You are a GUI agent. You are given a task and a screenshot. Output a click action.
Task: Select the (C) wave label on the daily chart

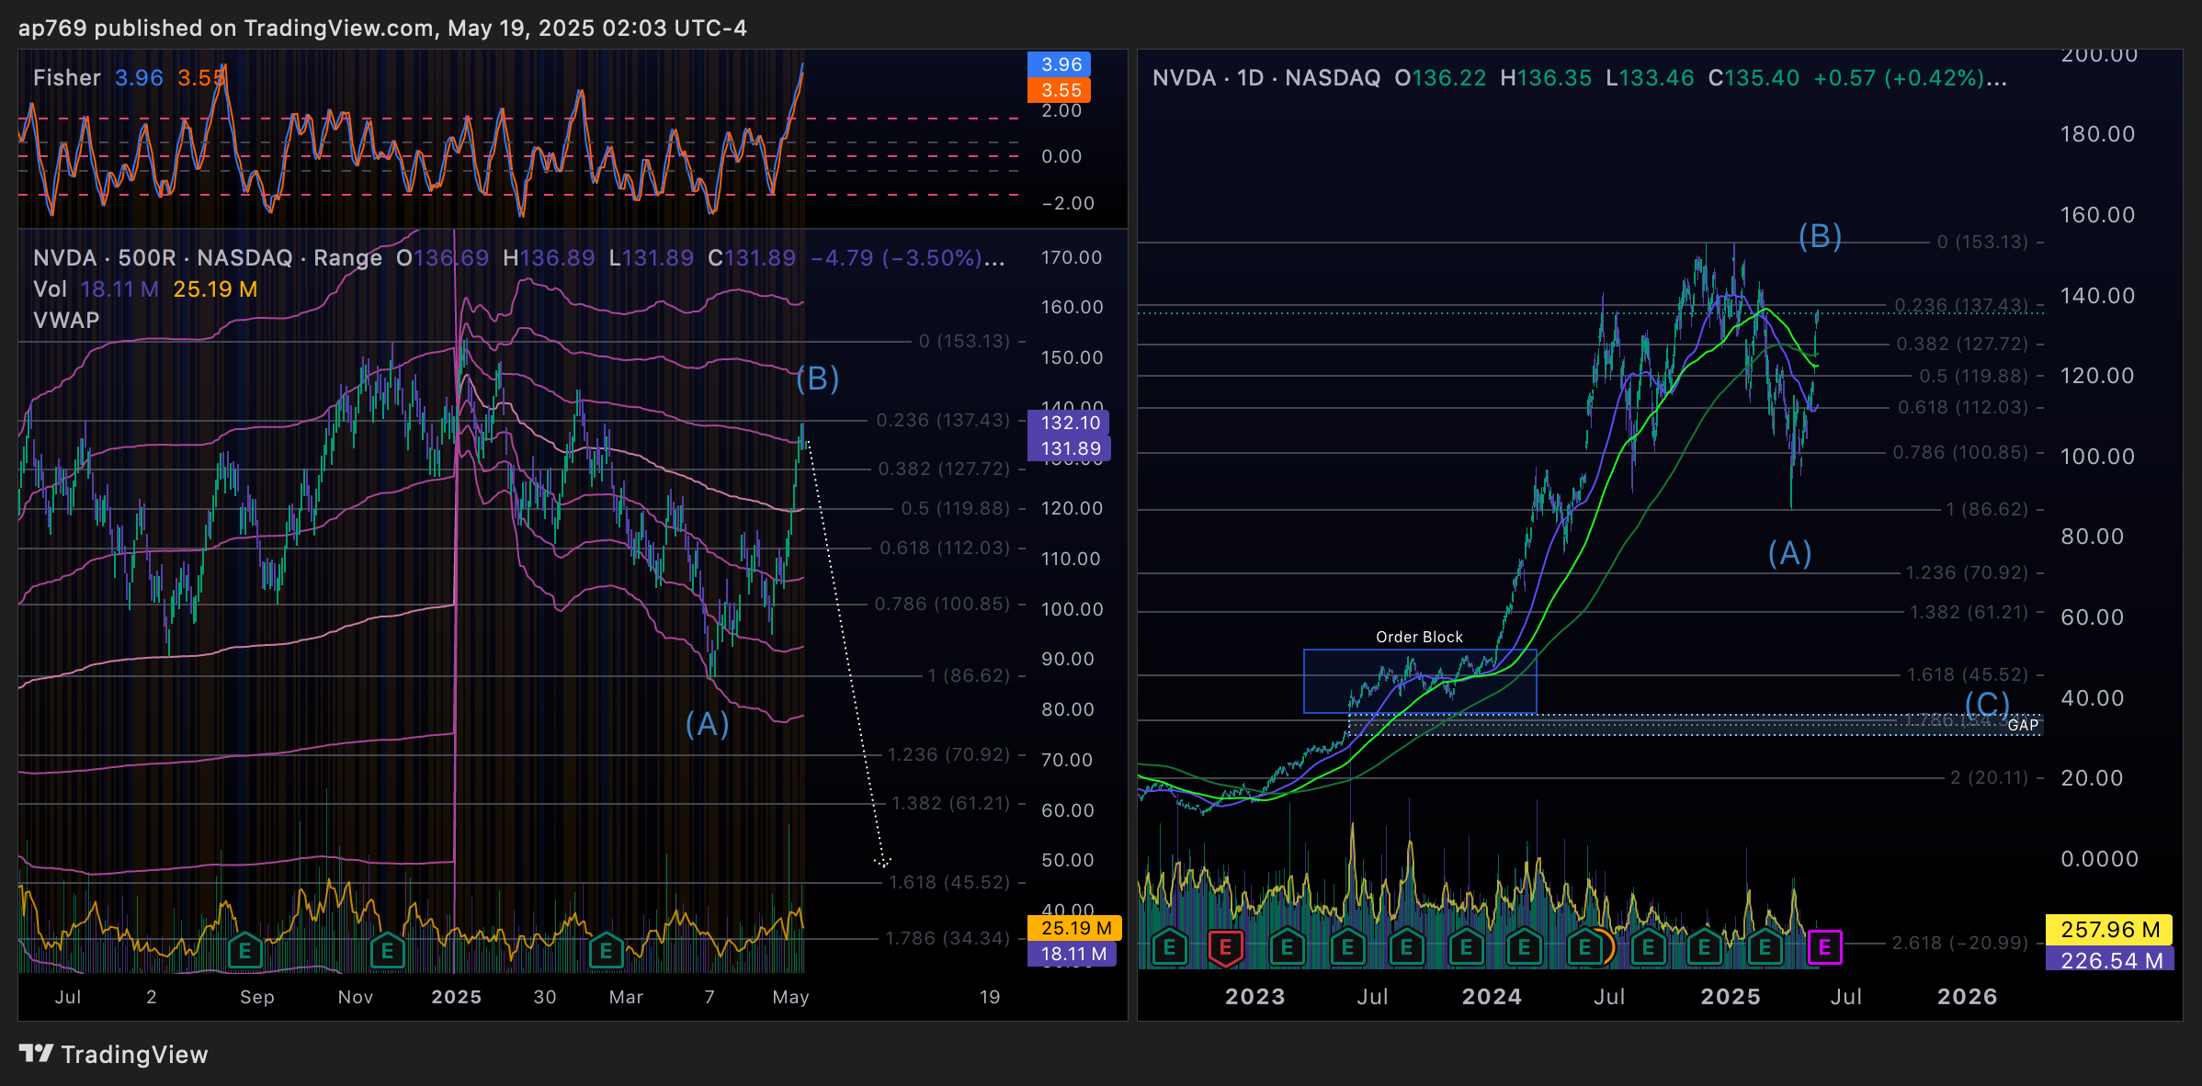point(1987,705)
